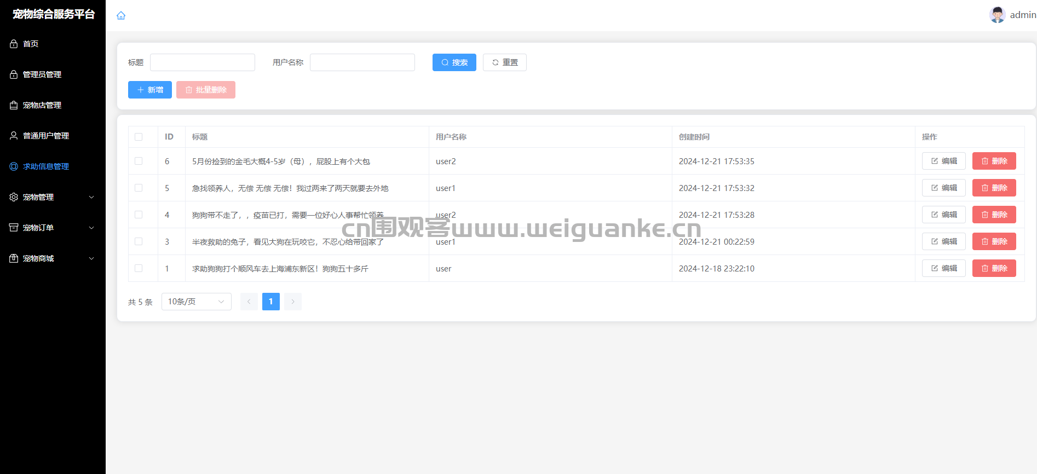Toggle the select-all checkbox in table header
The image size is (1037, 474).
139,137
